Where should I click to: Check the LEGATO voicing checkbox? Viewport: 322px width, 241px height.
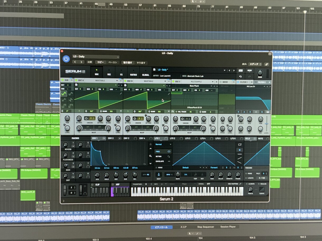pyautogui.click(x=246, y=178)
